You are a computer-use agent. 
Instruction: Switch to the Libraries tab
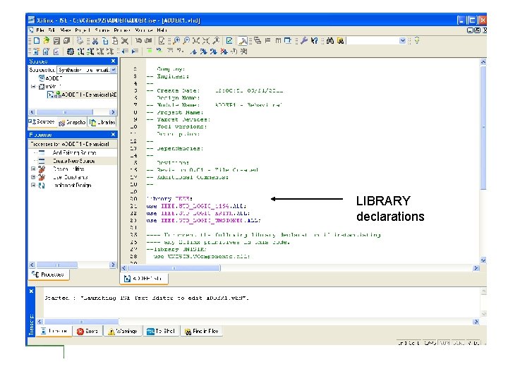(103, 122)
